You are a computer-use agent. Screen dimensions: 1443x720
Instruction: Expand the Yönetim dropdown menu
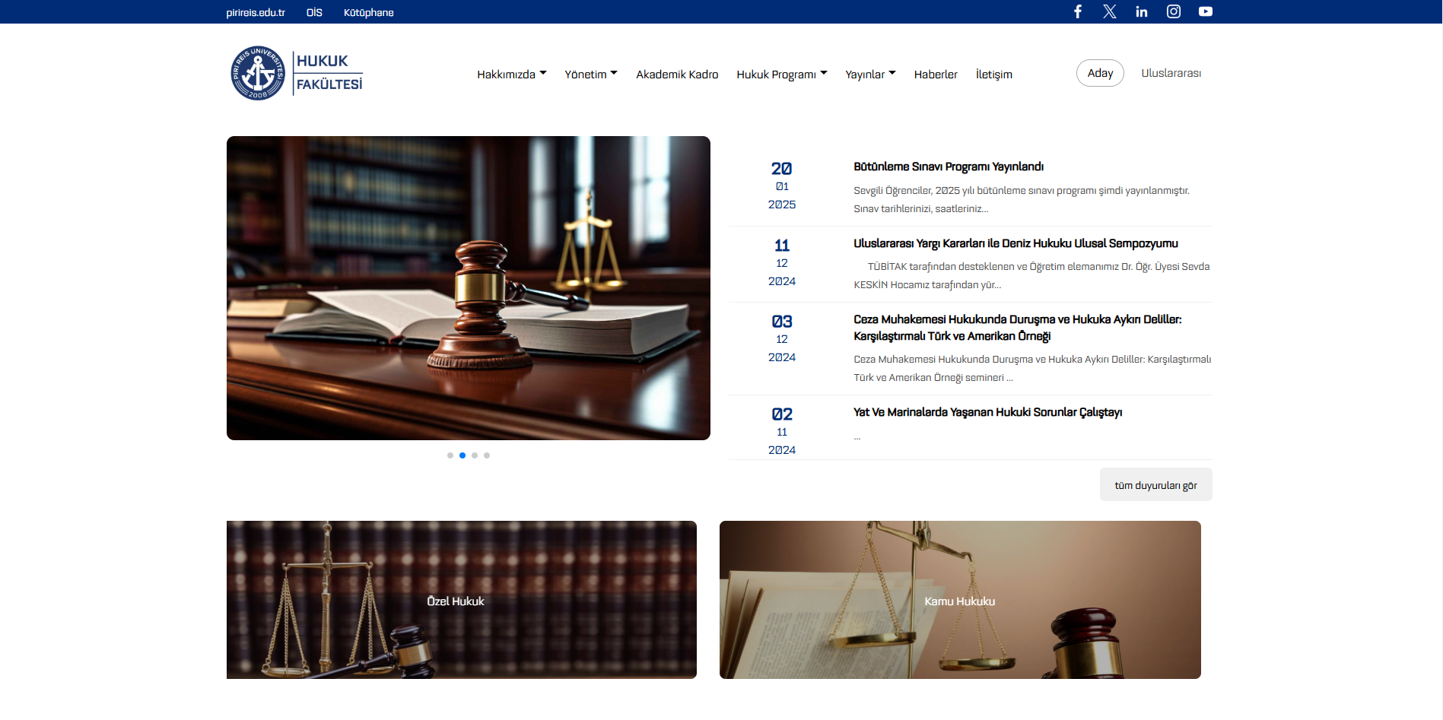point(591,75)
